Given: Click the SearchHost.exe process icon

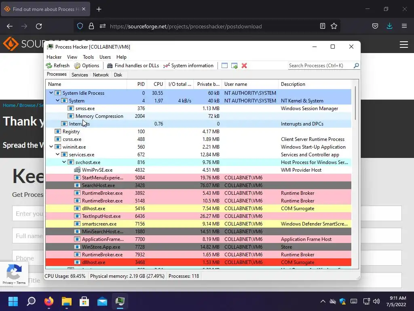Looking at the screenshot, I should [77, 185].
